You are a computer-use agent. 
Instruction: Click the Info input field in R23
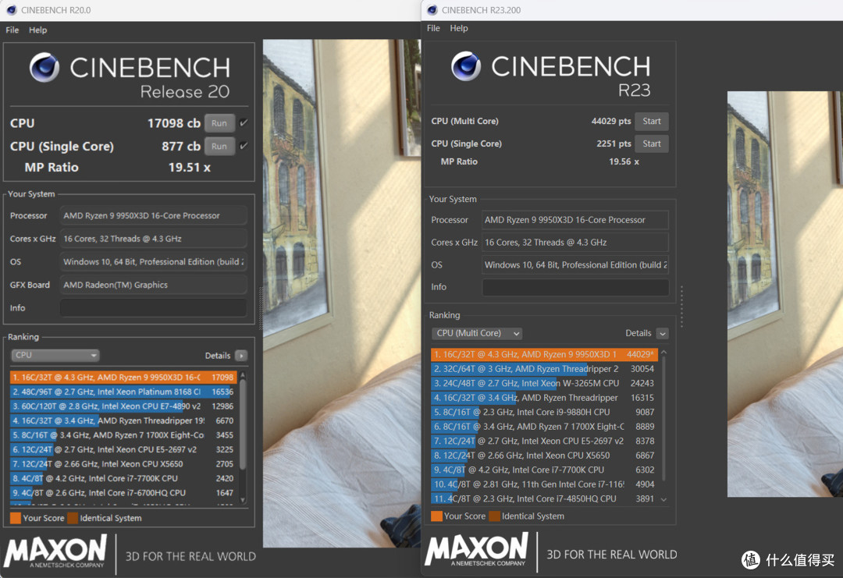pyautogui.click(x=575, y=287)
